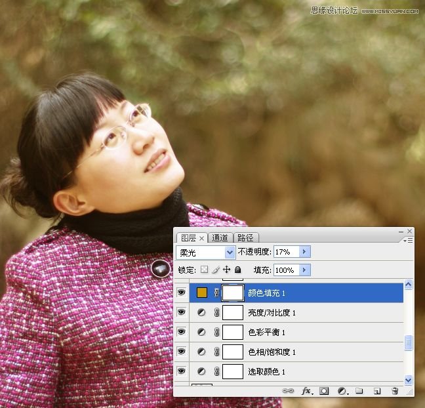Close the layers panel window
The width and height of the screenshot is (425, 408).
(409, 231)
